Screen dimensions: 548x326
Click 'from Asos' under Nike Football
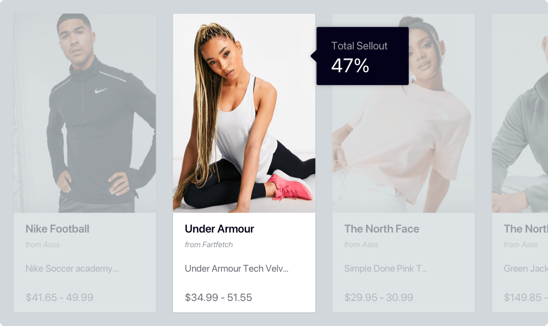[x=43, y=244]
